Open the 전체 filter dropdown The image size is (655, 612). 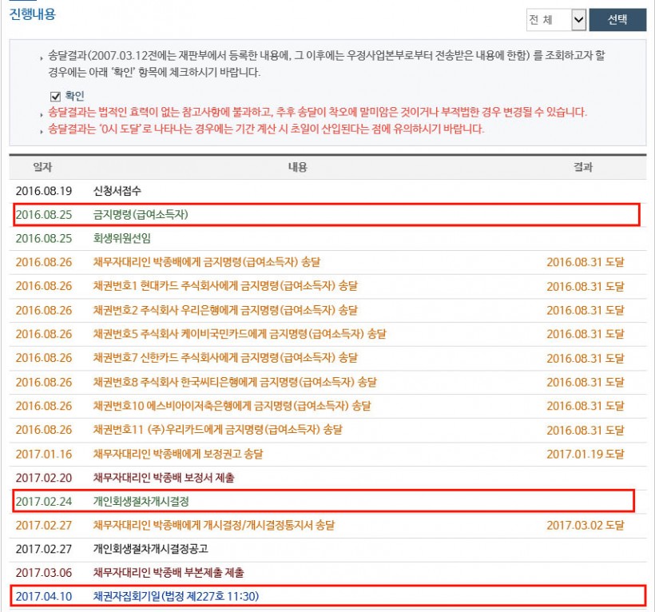pos(556,20)
